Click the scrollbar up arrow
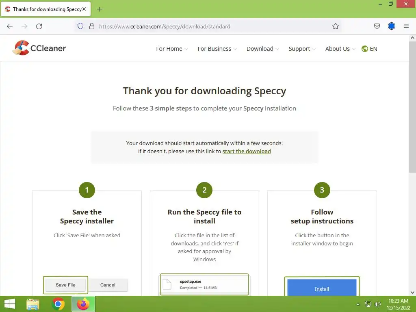Viewport: 416px width, 312px height. click(412, 38)
